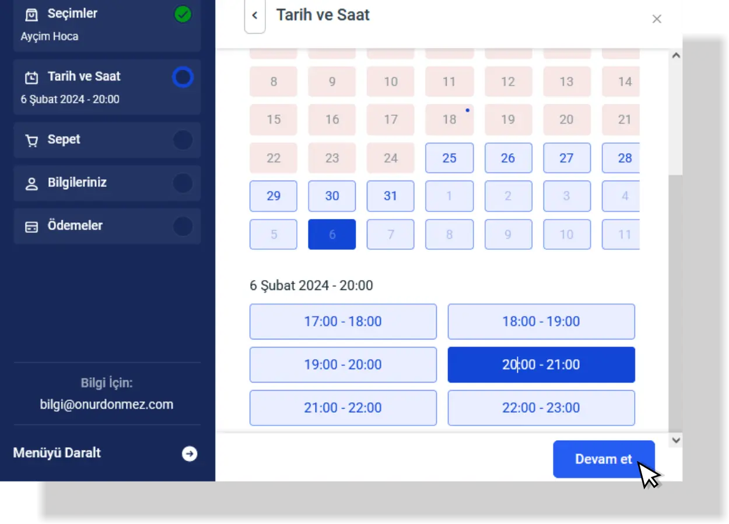
Task: Click the Ödemeler step status circle
Action: coord(183,226)
